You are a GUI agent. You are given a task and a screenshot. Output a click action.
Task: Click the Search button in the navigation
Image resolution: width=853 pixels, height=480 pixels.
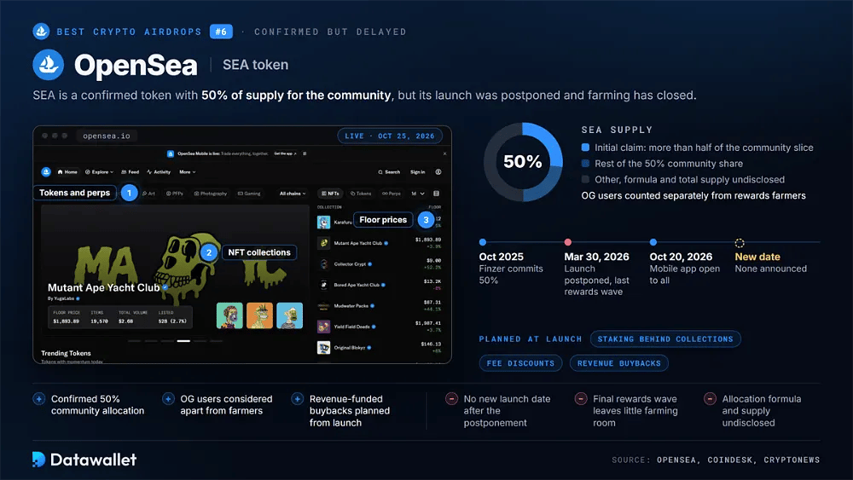coord(389,171)
